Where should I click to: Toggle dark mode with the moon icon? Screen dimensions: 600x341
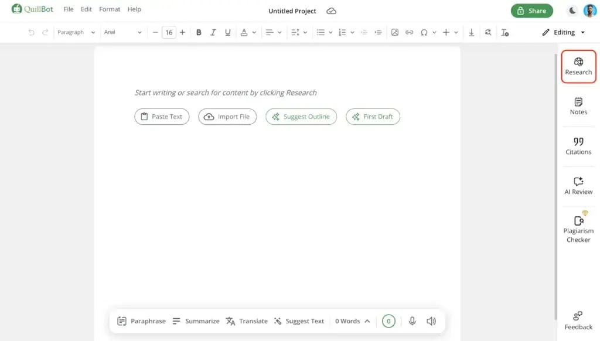pos(572,11)
